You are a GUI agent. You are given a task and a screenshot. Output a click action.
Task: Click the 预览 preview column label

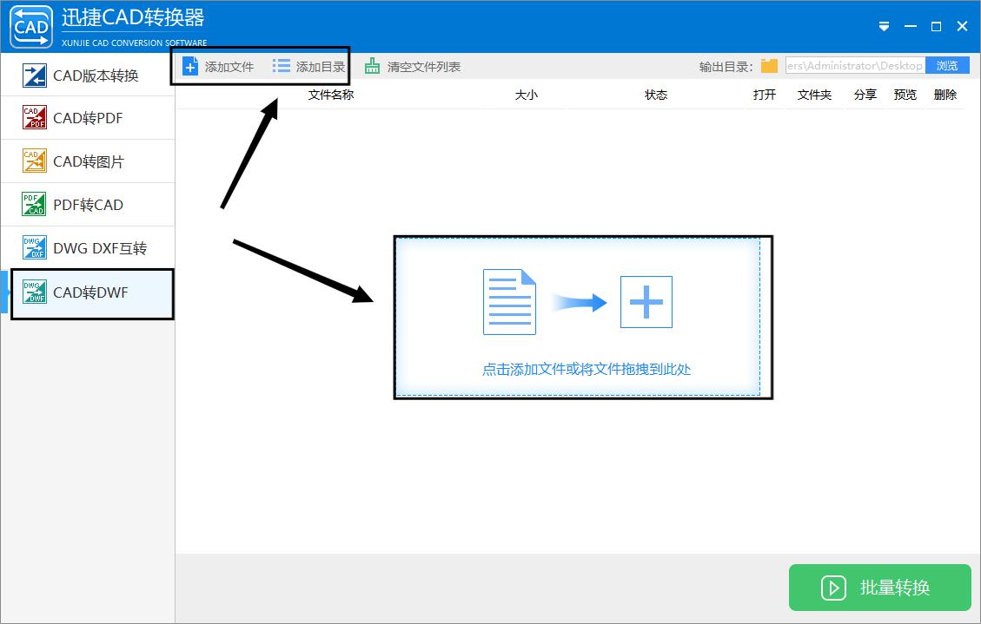click(905, 95)
